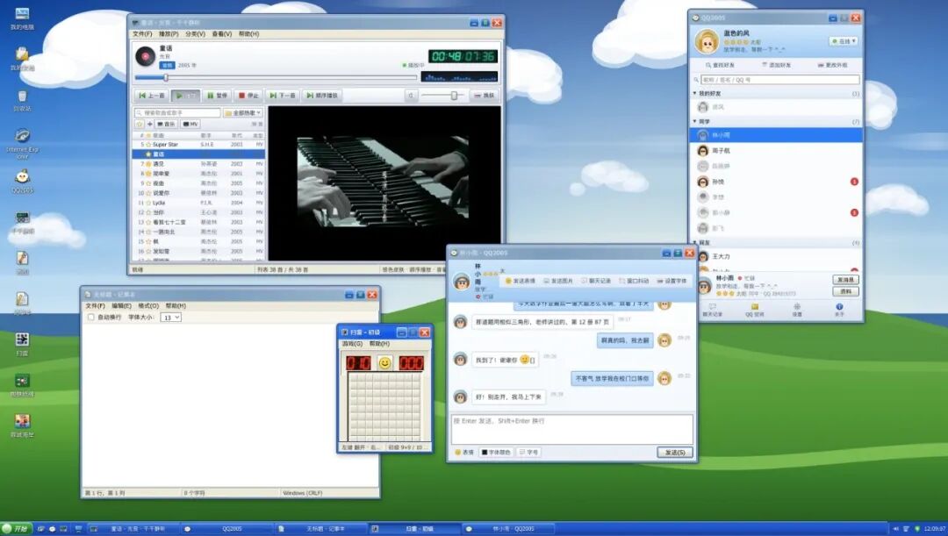
Task: Click the 字体颜色 font color swatch
Action: (485, 452)
